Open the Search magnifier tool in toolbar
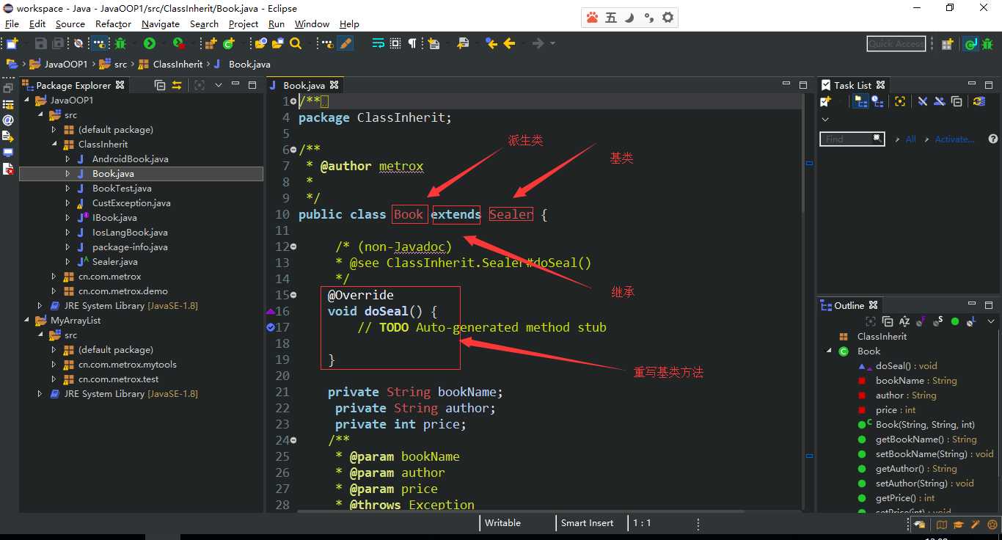 tap(296, 44)
